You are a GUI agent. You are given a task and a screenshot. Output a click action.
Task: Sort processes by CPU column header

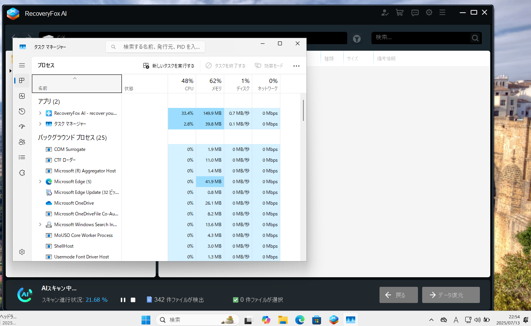(182, 84)
